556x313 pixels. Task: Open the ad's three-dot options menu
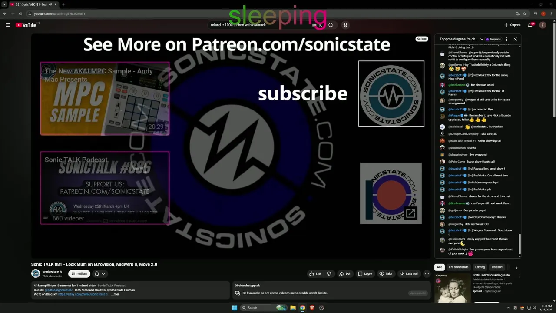point(520,276)
